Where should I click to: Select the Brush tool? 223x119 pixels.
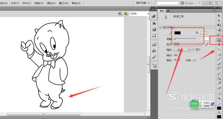[x=219, y=64]
